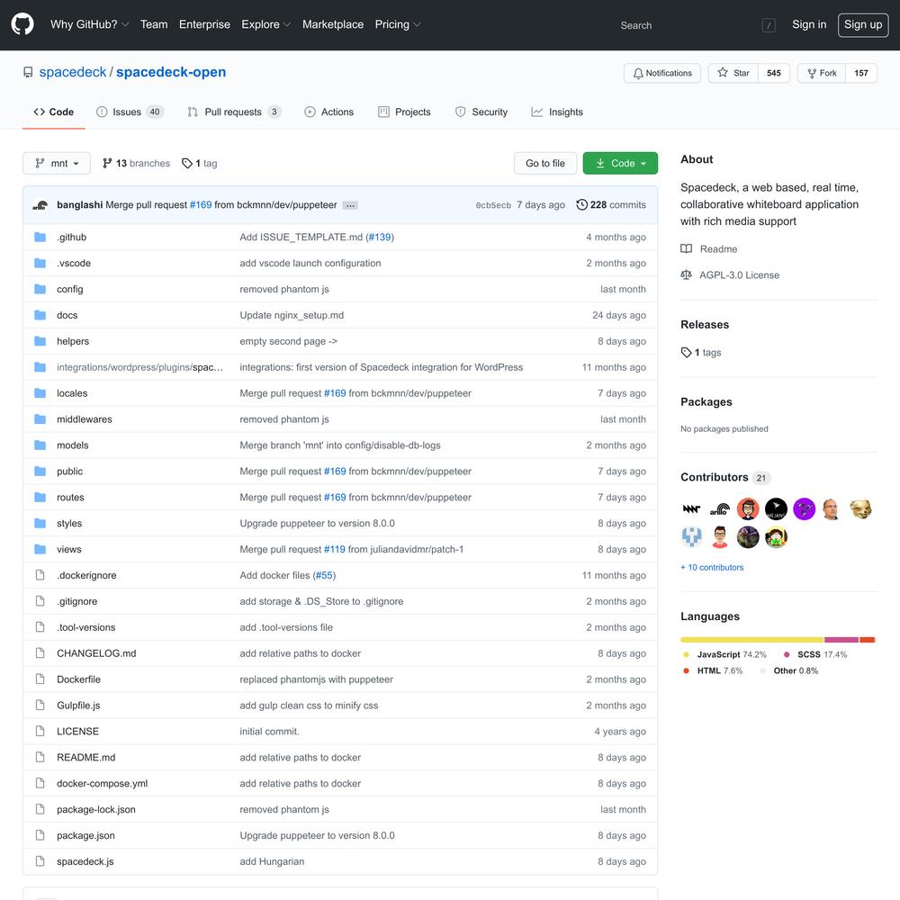900x900 pixels.
Task: Open commit hash 0cb5ecb
Action: [493, 205]
